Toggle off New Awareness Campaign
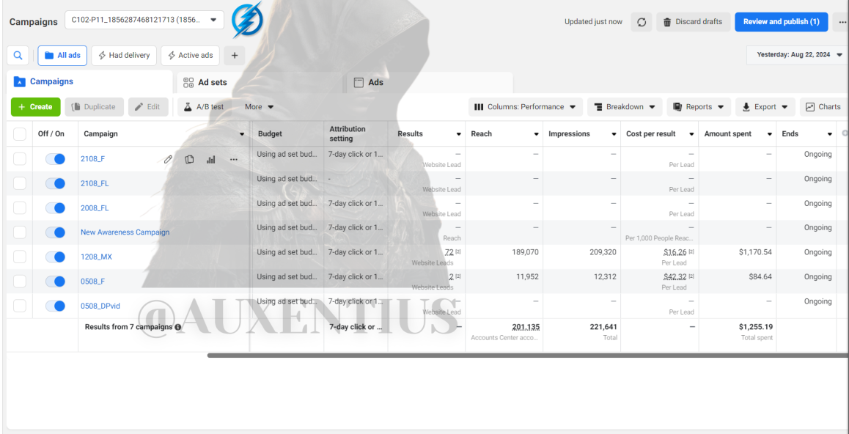Viewport: 849px width, 434px height. point(55,232)
